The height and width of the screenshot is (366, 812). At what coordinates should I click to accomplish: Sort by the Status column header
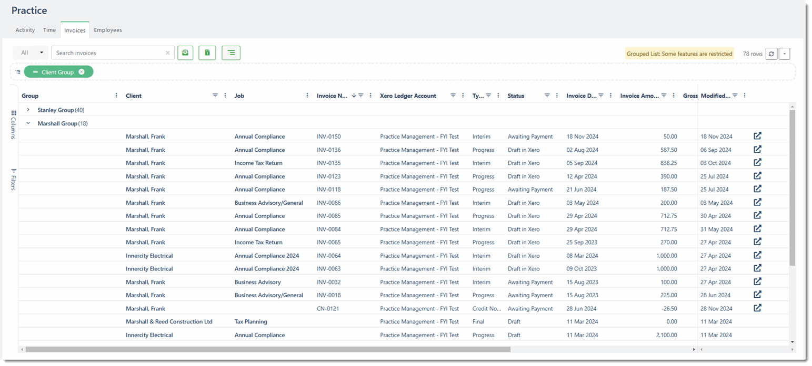[516, 96]
